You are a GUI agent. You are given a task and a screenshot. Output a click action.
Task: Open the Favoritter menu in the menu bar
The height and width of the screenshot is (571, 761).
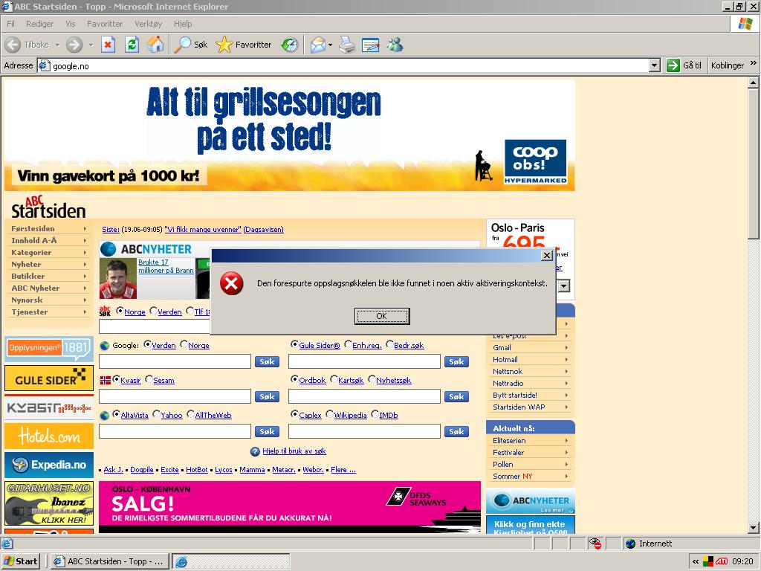point(105,24)
